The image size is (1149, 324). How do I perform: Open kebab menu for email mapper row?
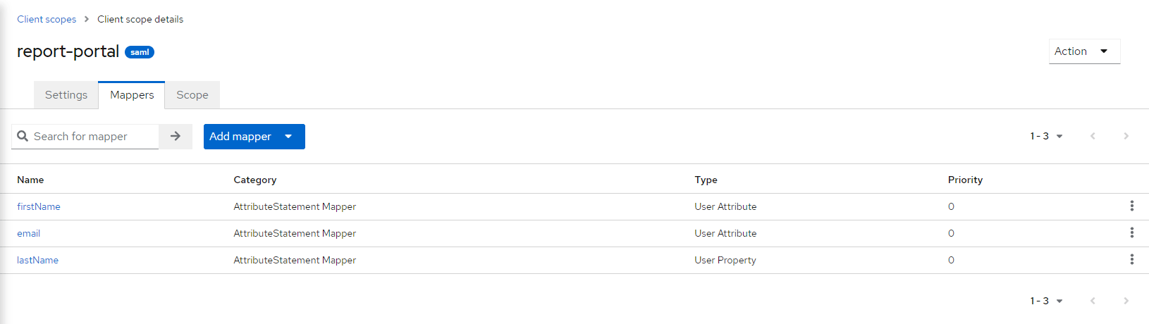(1131, 232)
